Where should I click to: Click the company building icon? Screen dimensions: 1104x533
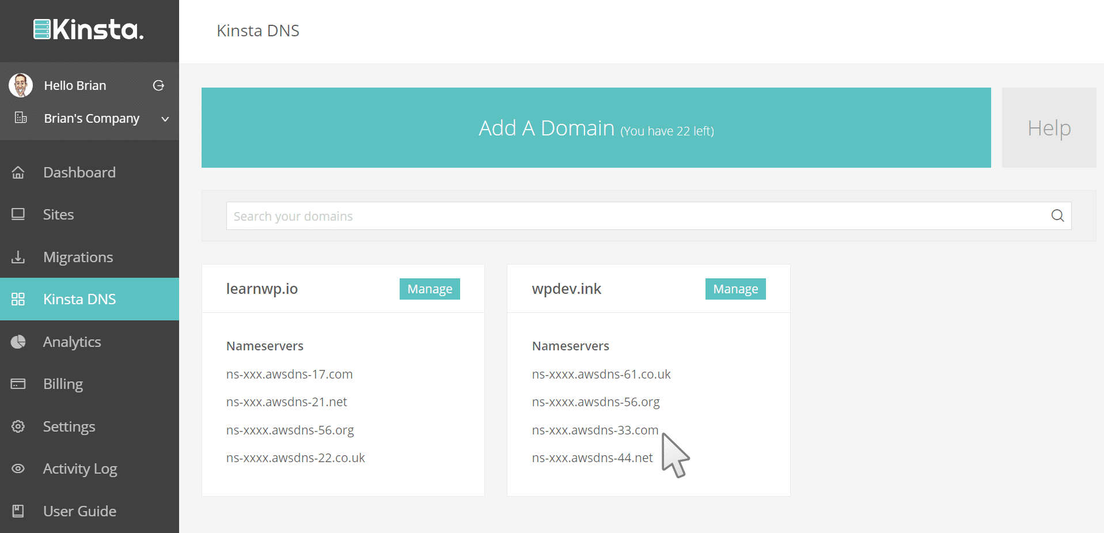point(21,118)
